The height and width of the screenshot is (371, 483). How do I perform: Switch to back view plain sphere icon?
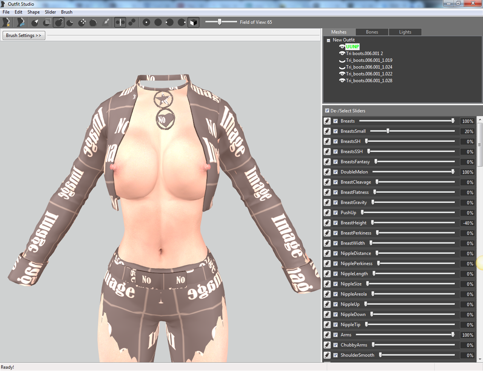158,22
